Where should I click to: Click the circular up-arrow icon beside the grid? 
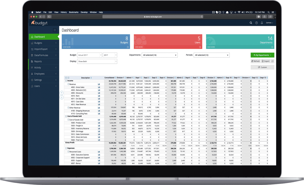point(61,93)
